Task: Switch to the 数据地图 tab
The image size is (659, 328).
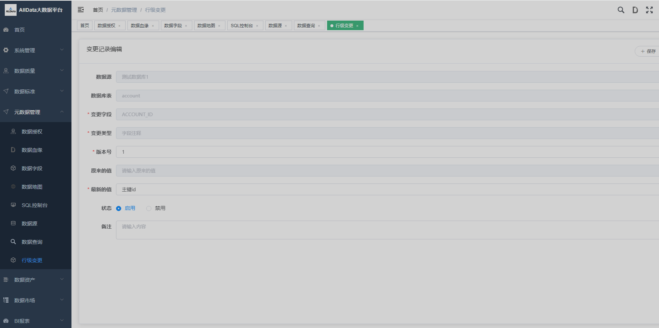Action: coord(206,26)
